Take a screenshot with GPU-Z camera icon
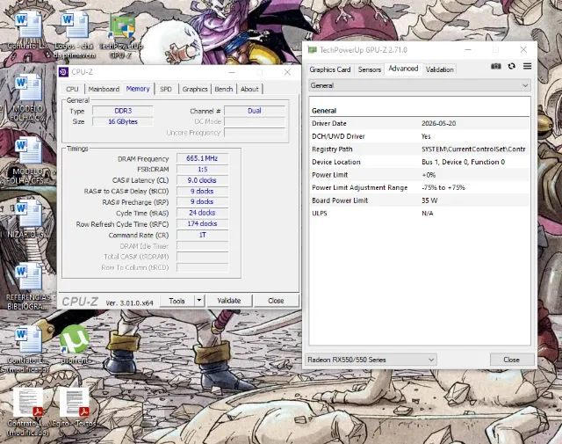Screen dimensions: 562x444 495,66
